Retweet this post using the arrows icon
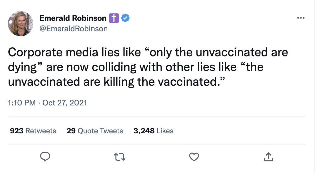The image size is (320, 173). click(119, 157)
